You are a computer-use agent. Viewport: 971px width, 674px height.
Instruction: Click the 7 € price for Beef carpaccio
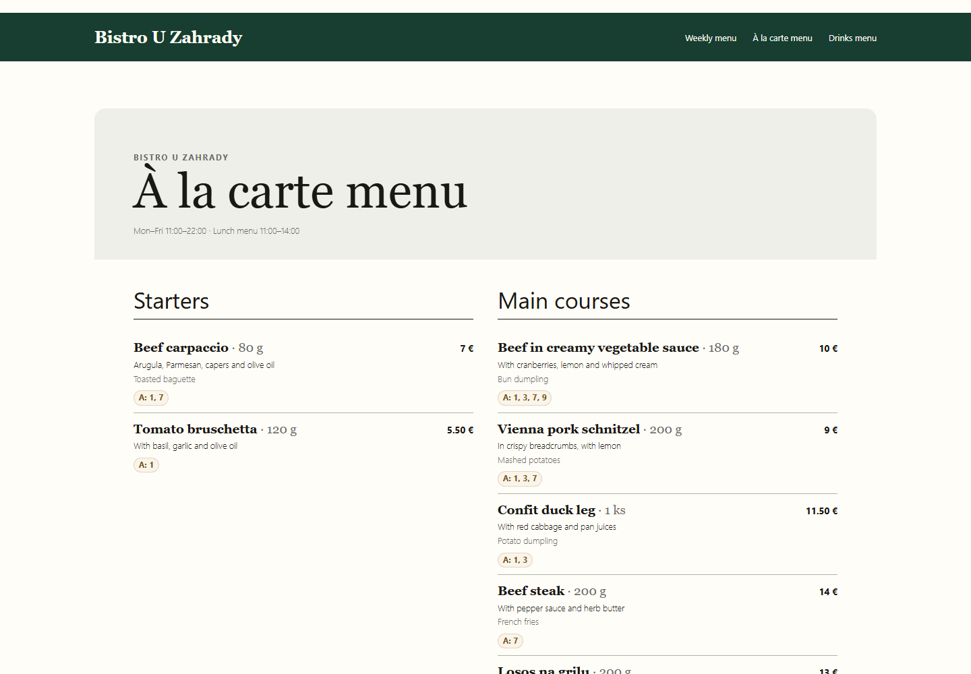click(467, 348)
